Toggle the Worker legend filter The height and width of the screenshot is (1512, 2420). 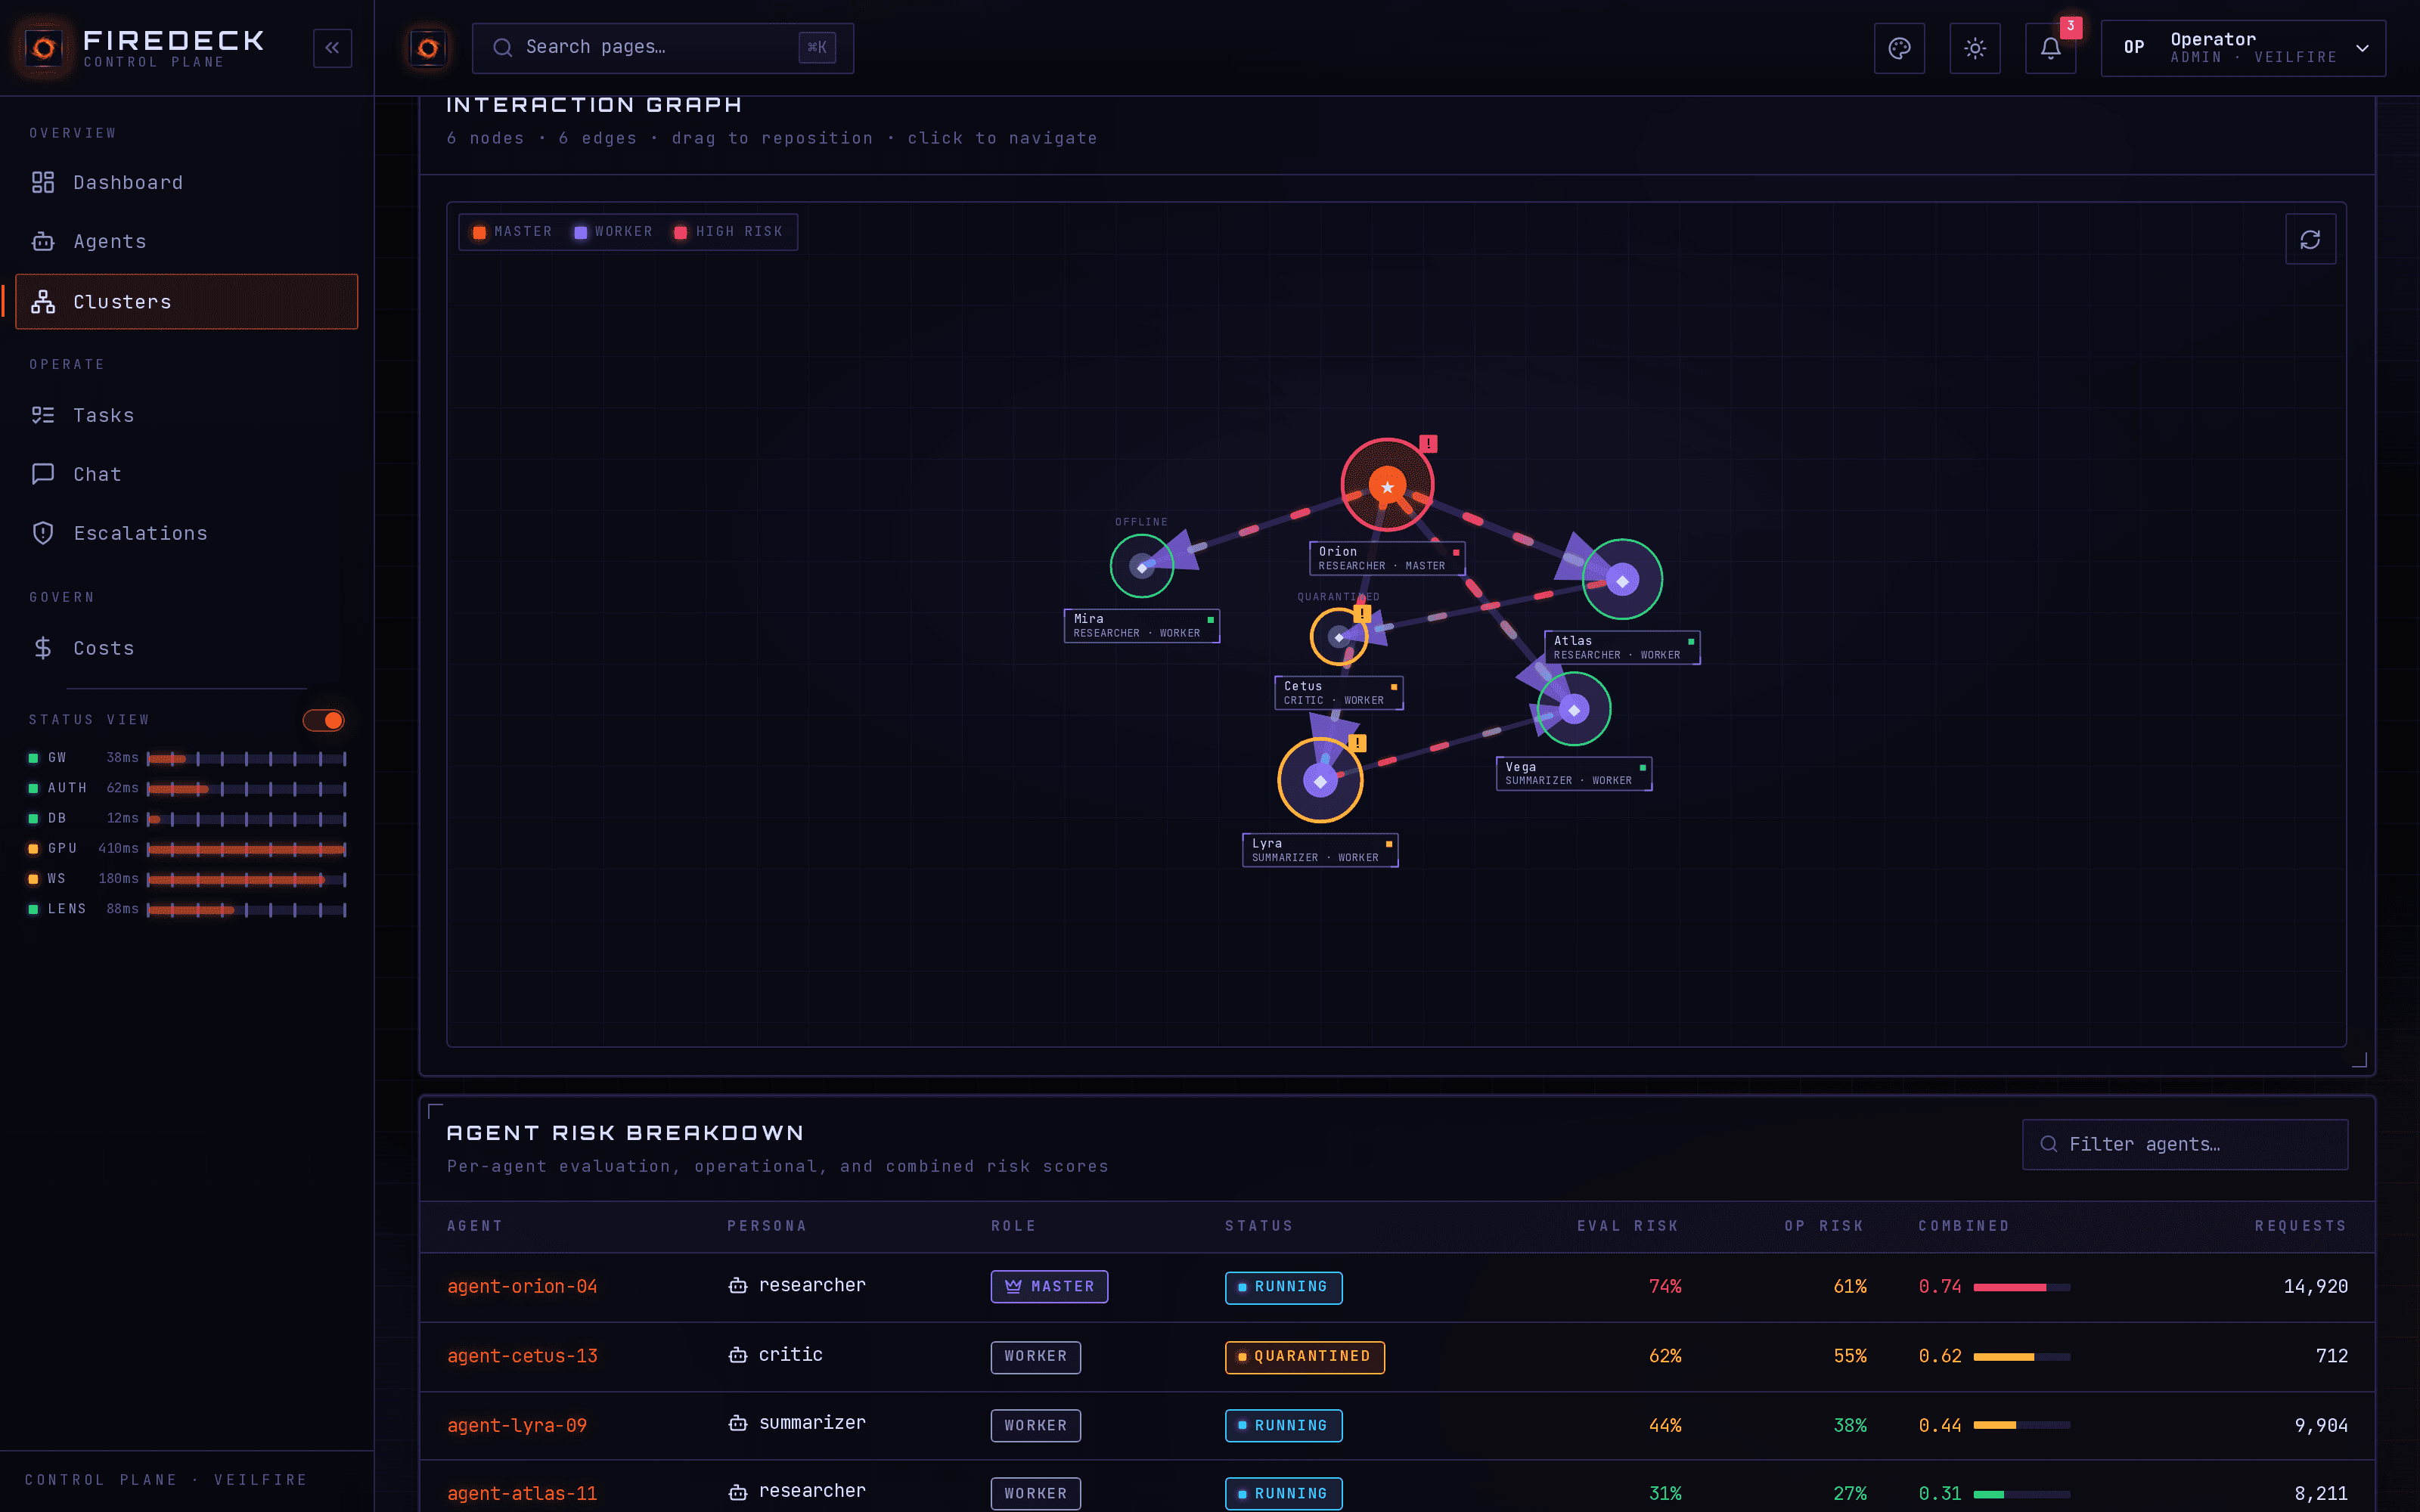[x=613, y=232]
